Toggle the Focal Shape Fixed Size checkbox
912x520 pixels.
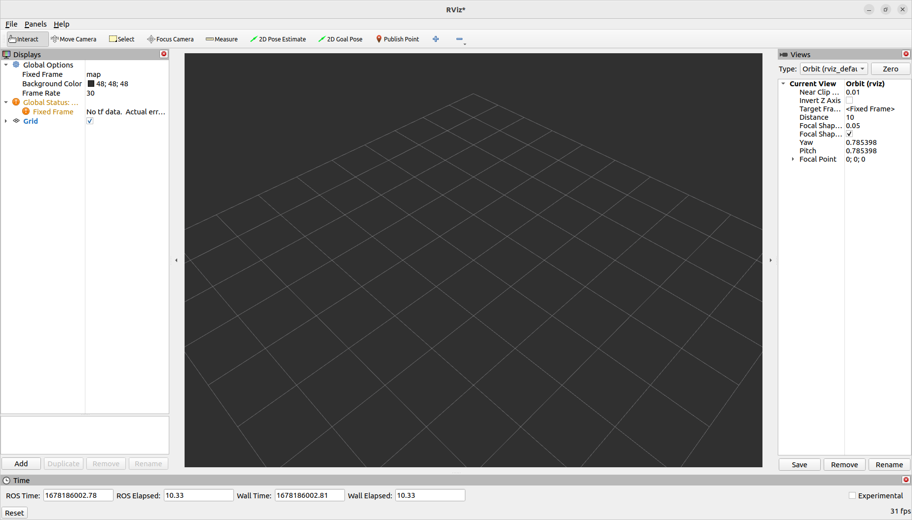[849, 134]
